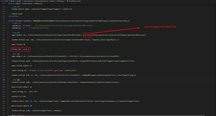Viewport: 216px width, 116px height.
Task: Click the 'if-eqz v0, :cond_0' instruction
Action: coord(20,49)
